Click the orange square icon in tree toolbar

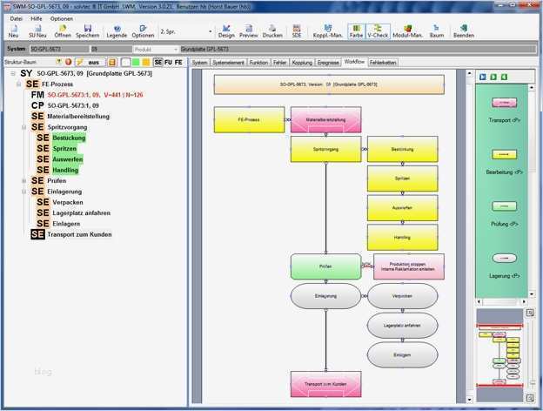click(x=112, y=63)
